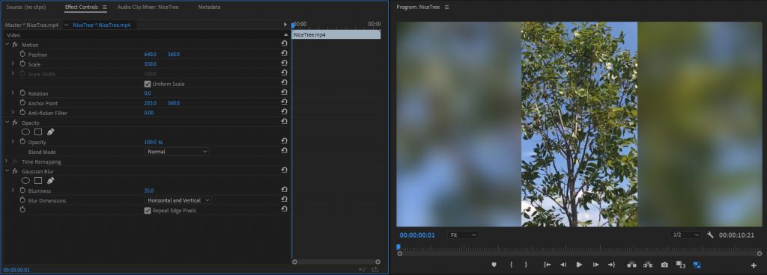Screen dimensions: 767x275
Task: Create 4-point polygon mask under Opacity
Action: point(38,132)
